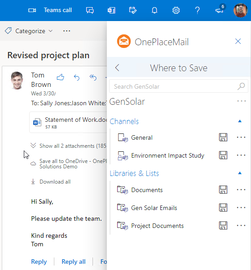The width and height of the screenshot is (251, 270).
Task: Start a Teams call via camera icon
Action: pos(32,10)
